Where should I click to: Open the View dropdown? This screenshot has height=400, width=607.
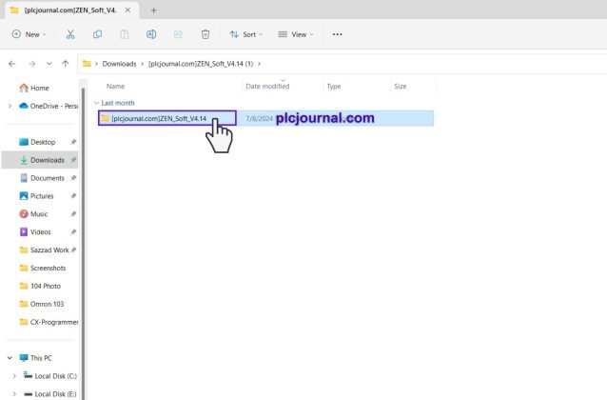[x=296, y=34]
